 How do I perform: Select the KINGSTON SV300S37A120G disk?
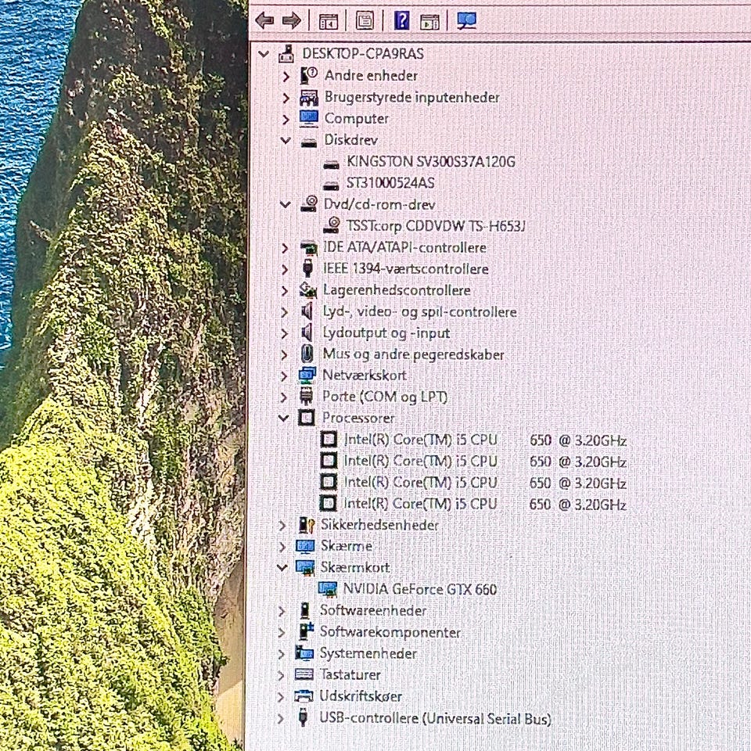click(430, 161)
